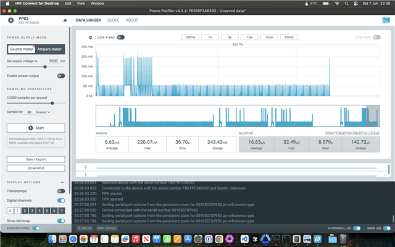Turn on Enable power output
This screenshot has width=395, height=247.
61,76
